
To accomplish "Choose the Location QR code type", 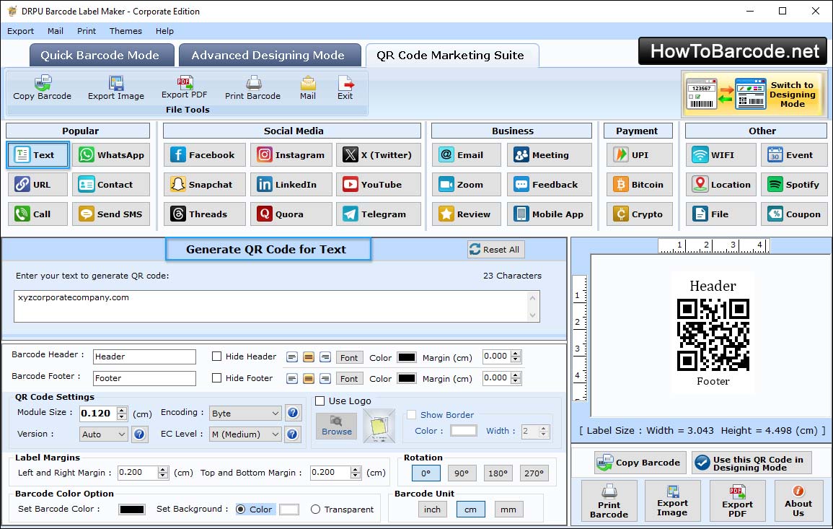I will point(720,185).
